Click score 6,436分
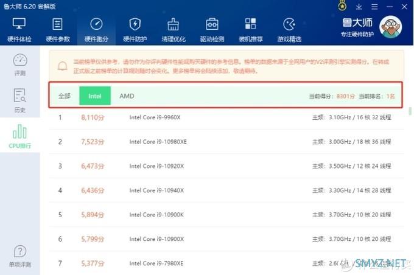414x275 pixels. 93,190
